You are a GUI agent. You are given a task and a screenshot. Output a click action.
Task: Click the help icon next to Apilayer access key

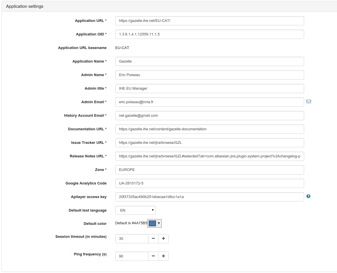pos(308,196)
